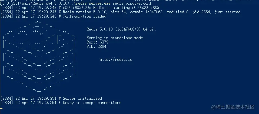This screenshot has width=259, height=114.
Task: Click the "Ready to accept connections" message
Action: click(92, 103)
